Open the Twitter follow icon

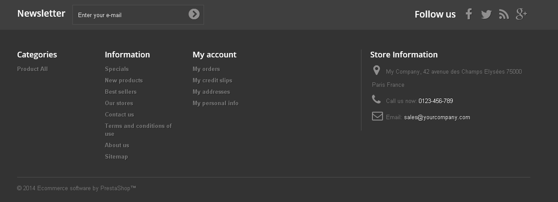point(486,14)
